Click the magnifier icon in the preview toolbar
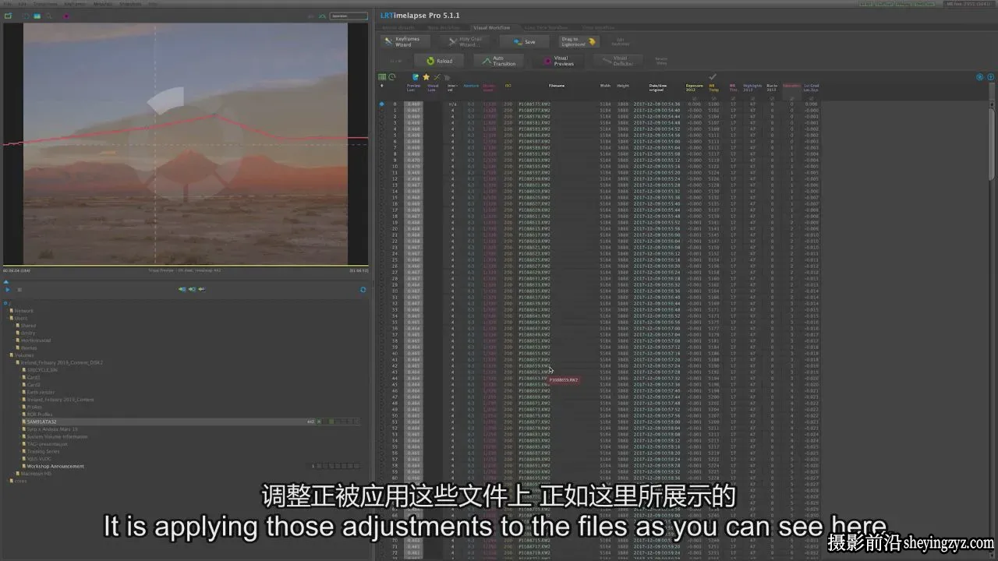998x561 pixels. (50, 16)
